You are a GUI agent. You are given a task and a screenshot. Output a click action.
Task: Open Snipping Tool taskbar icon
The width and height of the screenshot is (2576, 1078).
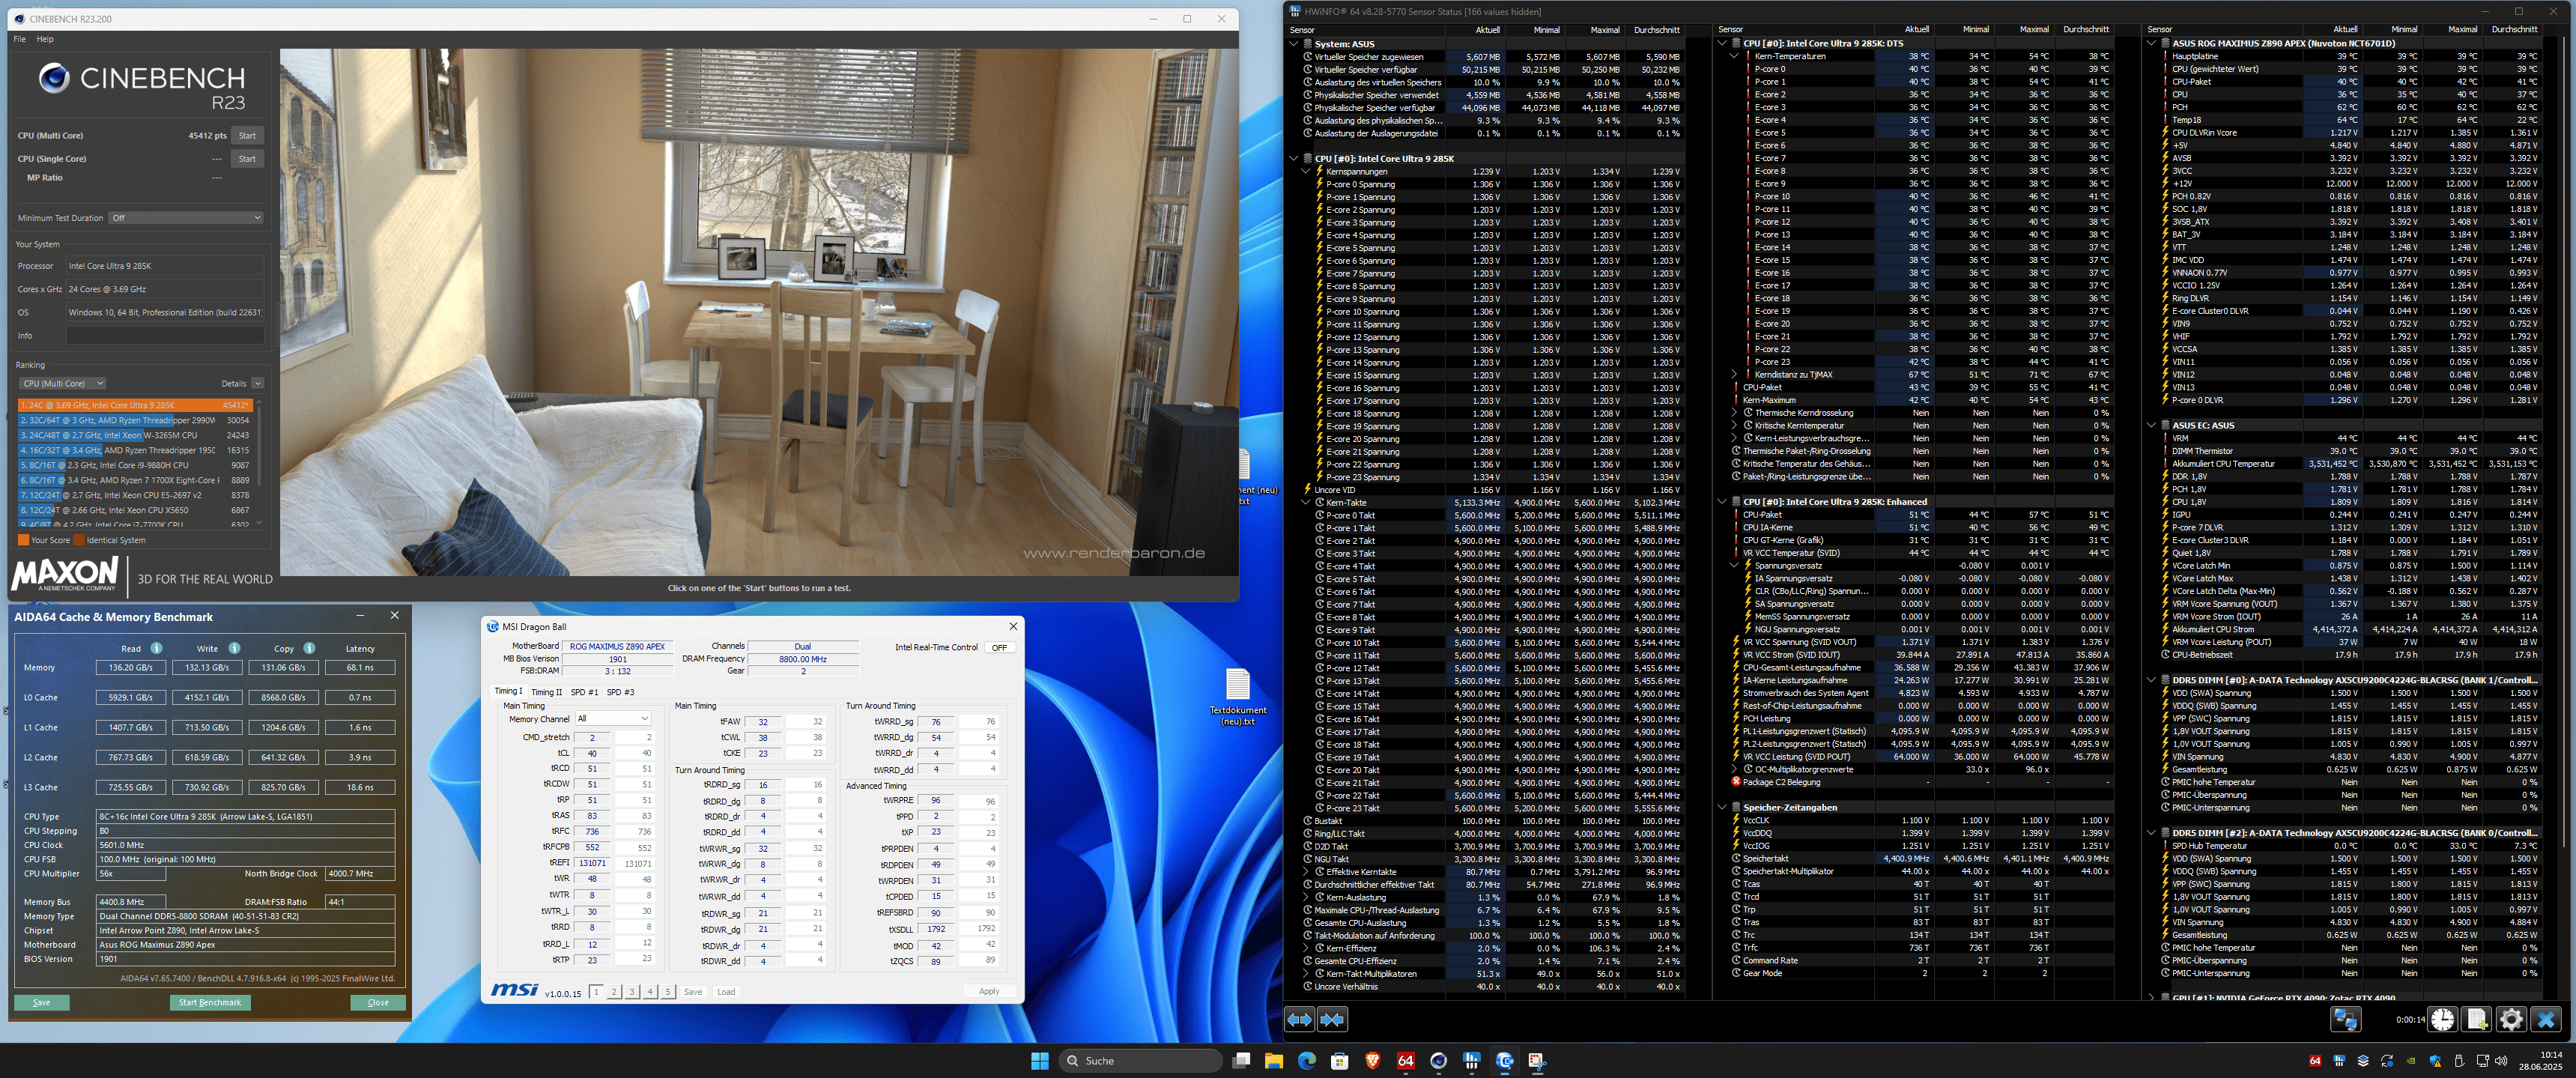point(1537,1061)
